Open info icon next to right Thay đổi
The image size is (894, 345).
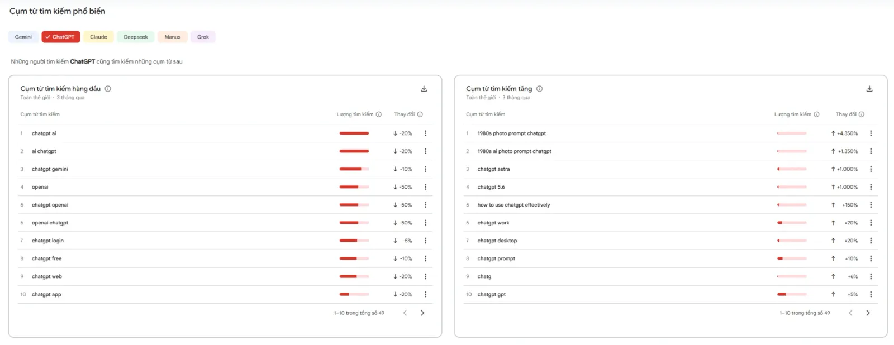862,114
